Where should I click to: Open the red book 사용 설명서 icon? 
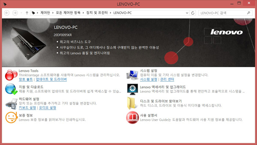coord(132,117)
